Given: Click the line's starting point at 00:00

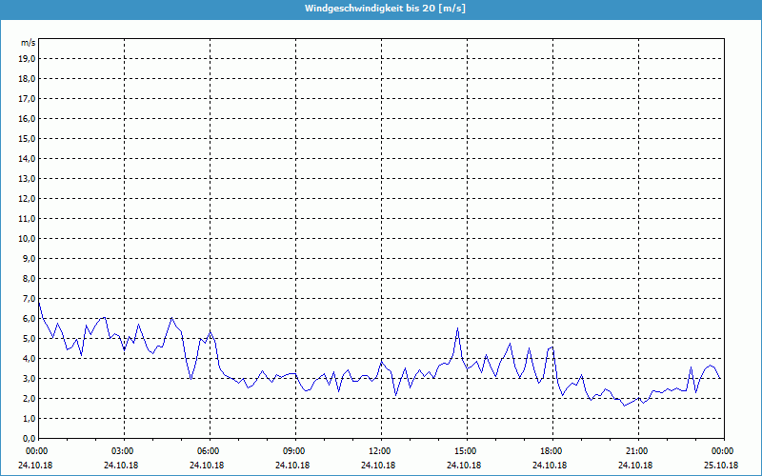Looking at the screenshot, I should point(38,300).
